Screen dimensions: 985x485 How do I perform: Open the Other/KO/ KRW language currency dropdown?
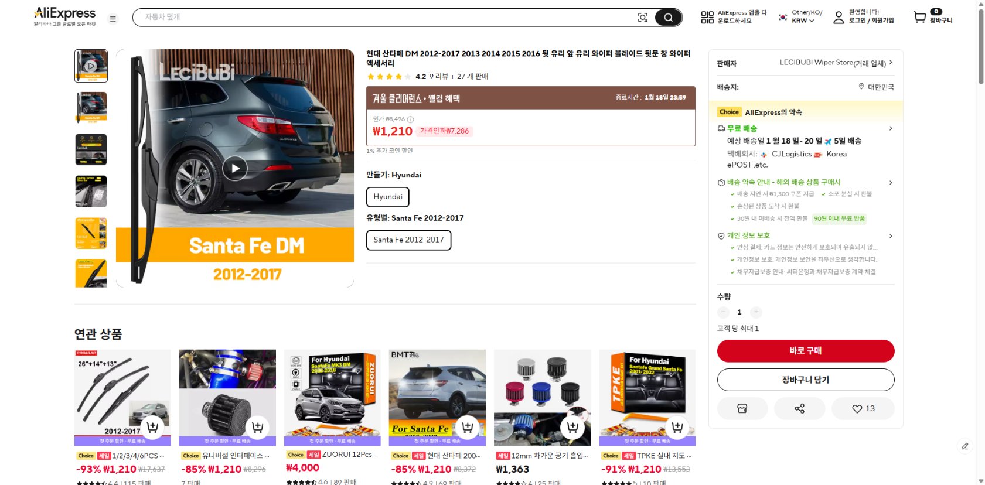click(x=800, y=16)
